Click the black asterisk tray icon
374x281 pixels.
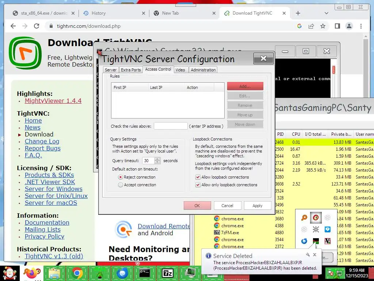[x=316, y=229]
